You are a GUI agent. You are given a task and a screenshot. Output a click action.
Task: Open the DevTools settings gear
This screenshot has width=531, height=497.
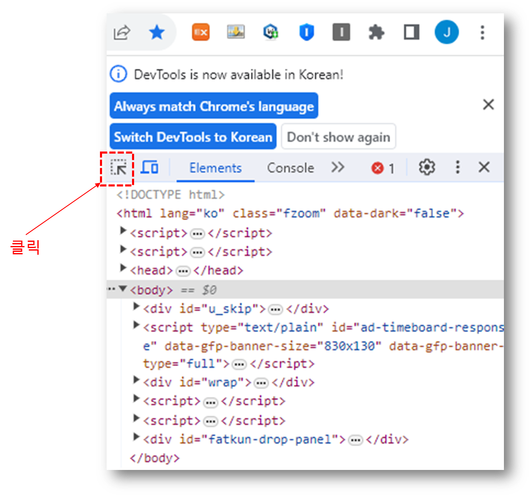426,167
